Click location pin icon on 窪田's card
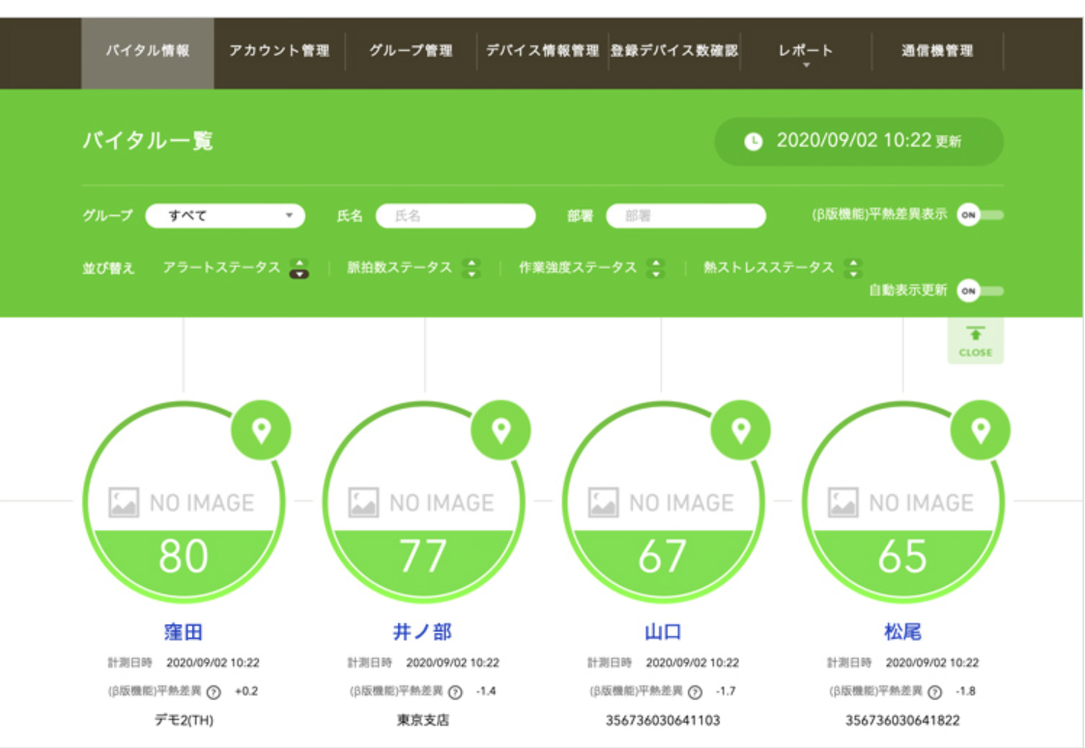1085x748 pixels. 261,430
